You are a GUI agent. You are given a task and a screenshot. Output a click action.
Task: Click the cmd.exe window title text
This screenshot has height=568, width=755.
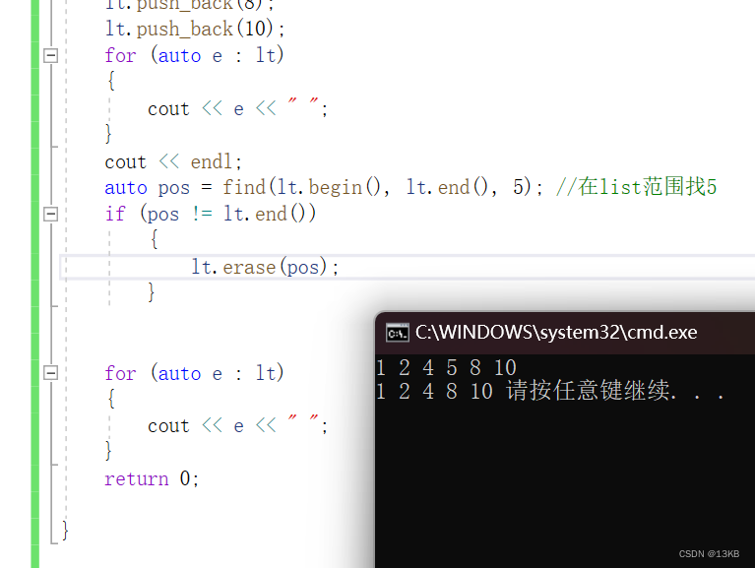tap(556, 332)
